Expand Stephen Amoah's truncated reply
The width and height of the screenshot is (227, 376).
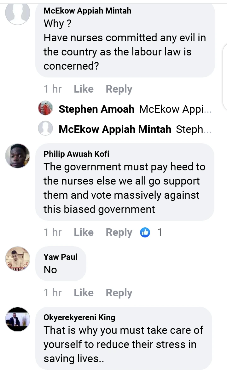[x=175, y=109]
